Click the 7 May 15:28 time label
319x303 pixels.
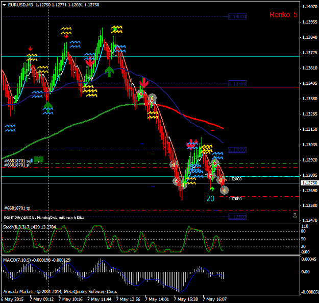(x=186, y=299)
